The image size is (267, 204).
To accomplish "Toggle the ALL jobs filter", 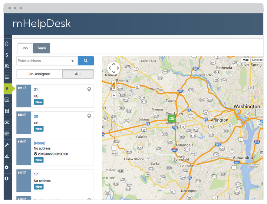I will pos(78,74).
